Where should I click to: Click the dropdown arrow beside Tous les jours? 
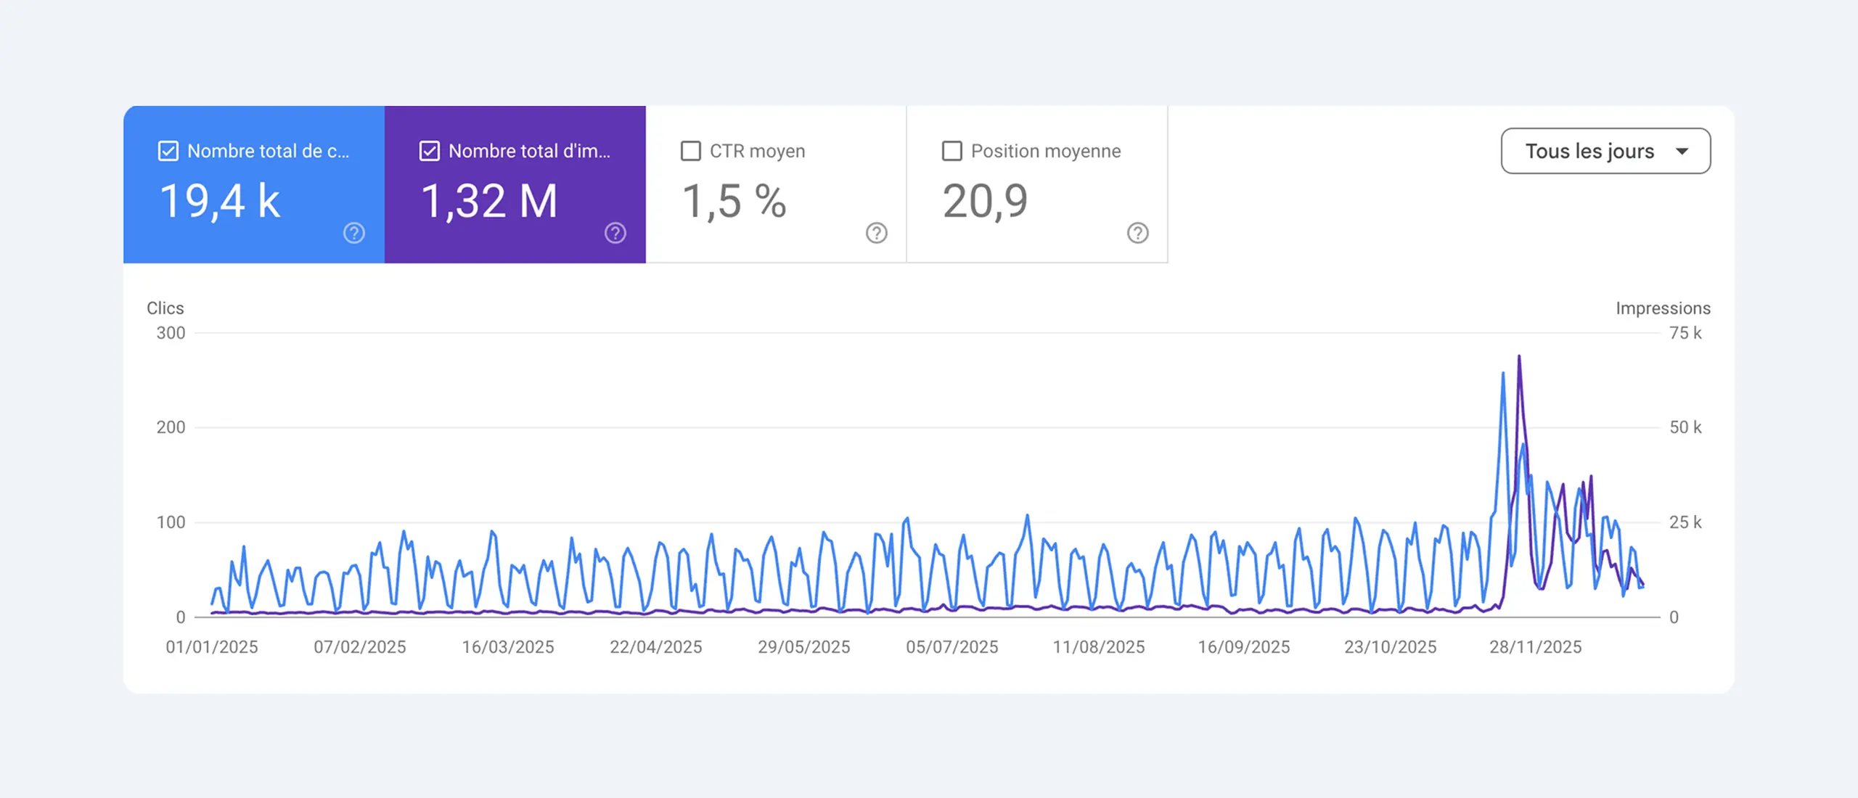(1682, 151)
